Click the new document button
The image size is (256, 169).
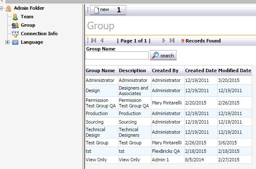point(108,10)
